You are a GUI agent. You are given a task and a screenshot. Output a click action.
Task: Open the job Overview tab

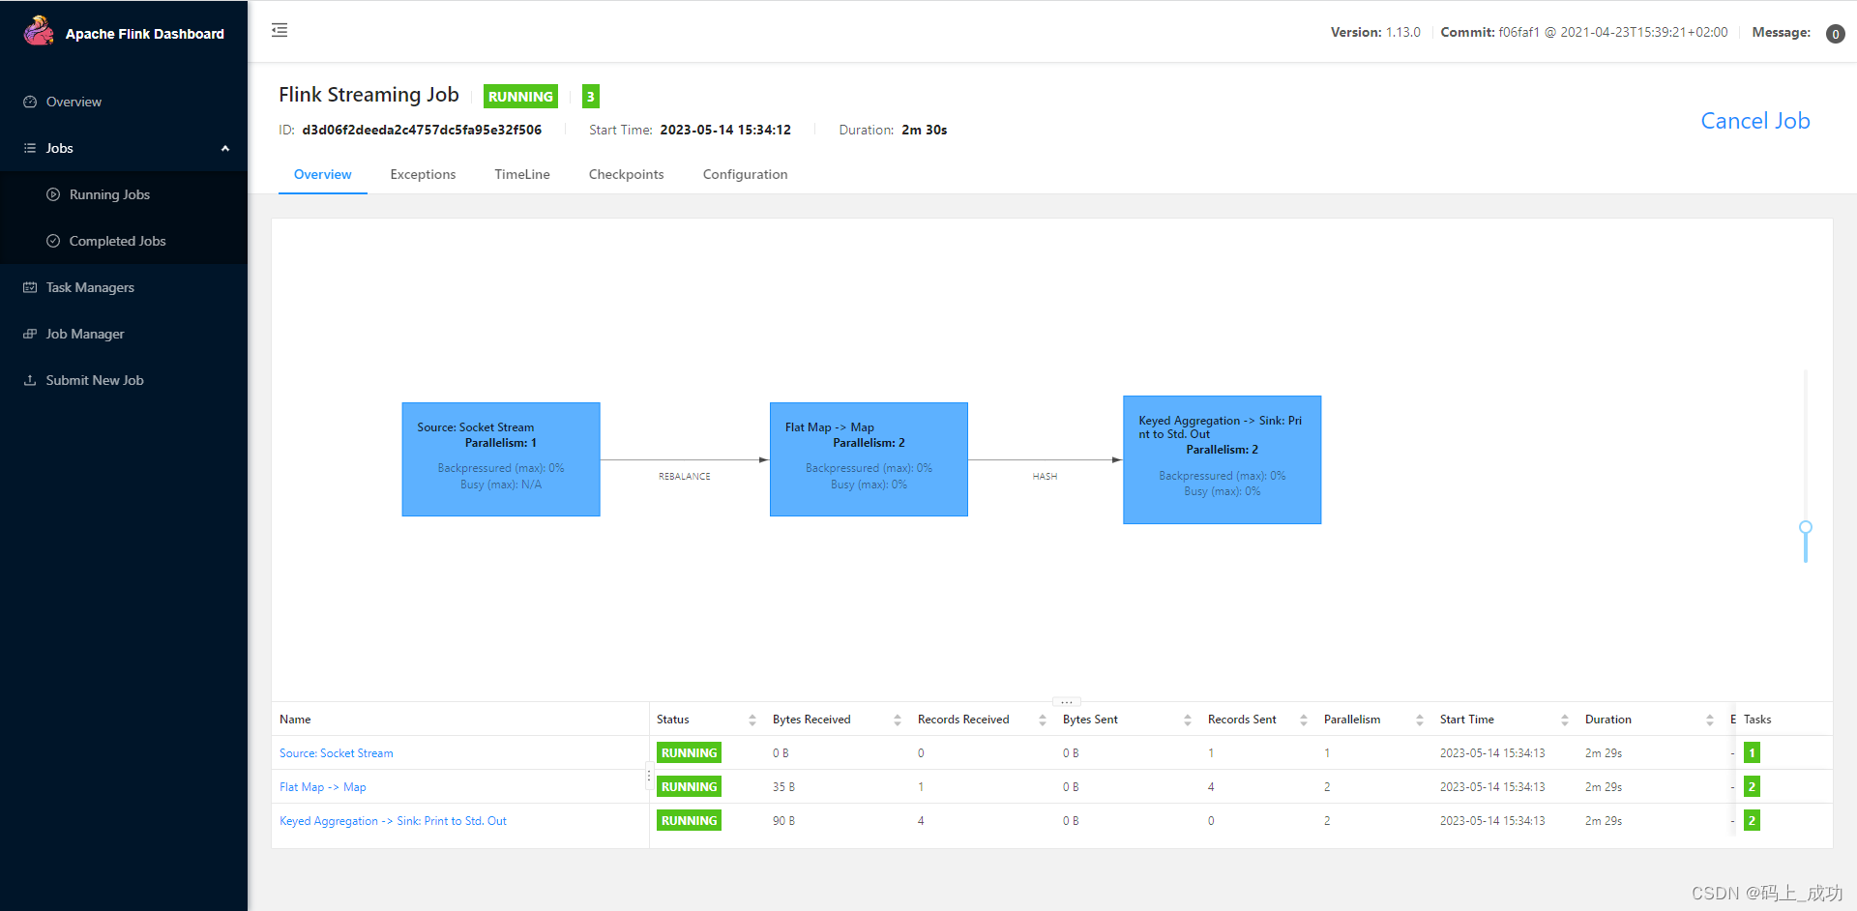(x=322, y=174)
